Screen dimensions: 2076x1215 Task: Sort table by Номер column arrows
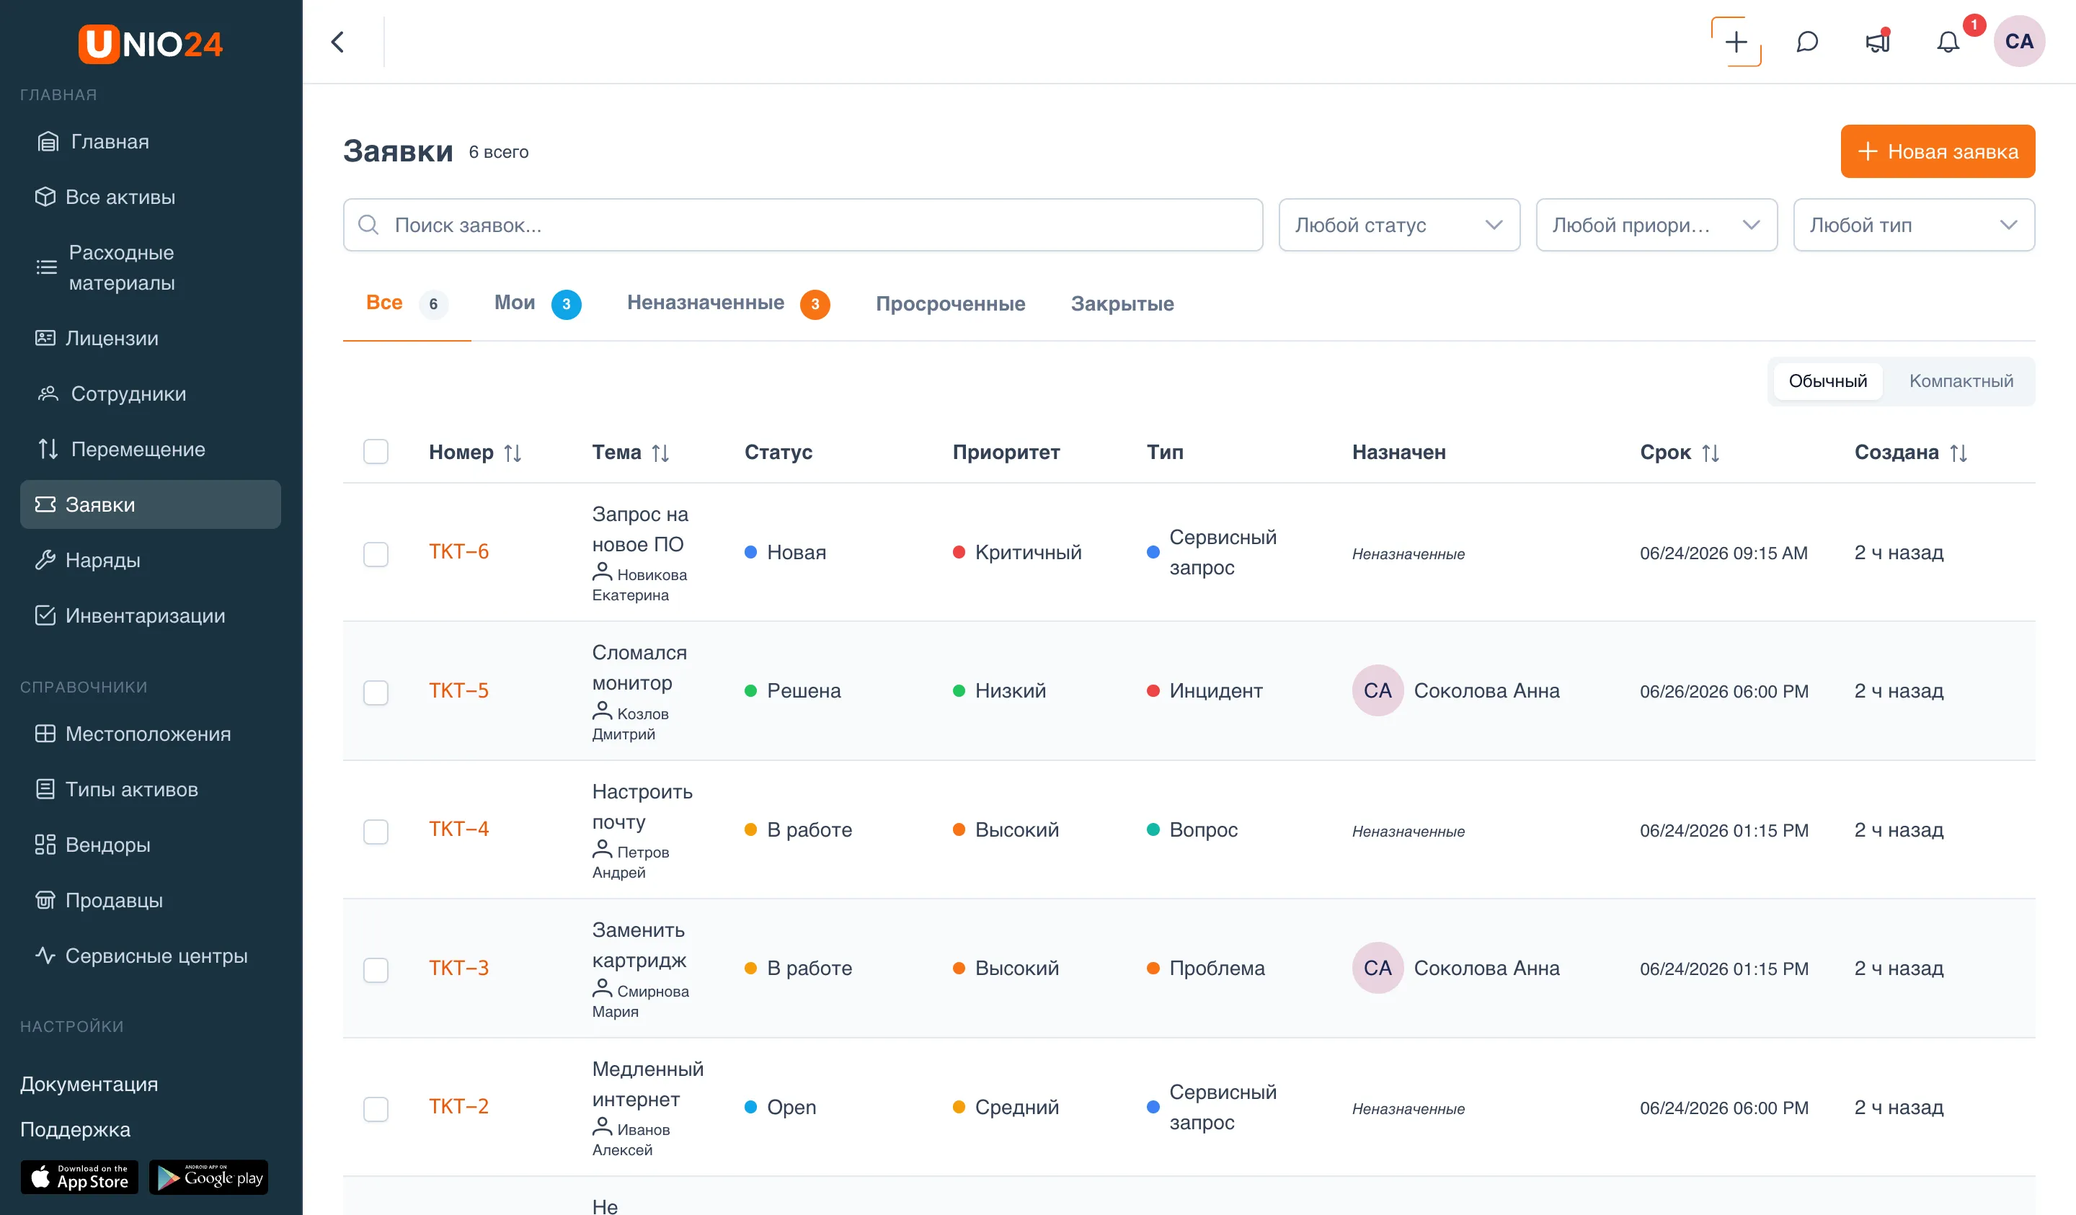point(513,453)
